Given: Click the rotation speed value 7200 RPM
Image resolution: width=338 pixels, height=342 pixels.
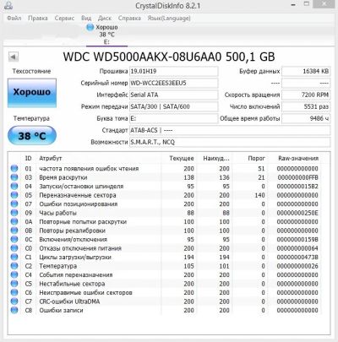Looking at the screenshot, I should (306, 95).
